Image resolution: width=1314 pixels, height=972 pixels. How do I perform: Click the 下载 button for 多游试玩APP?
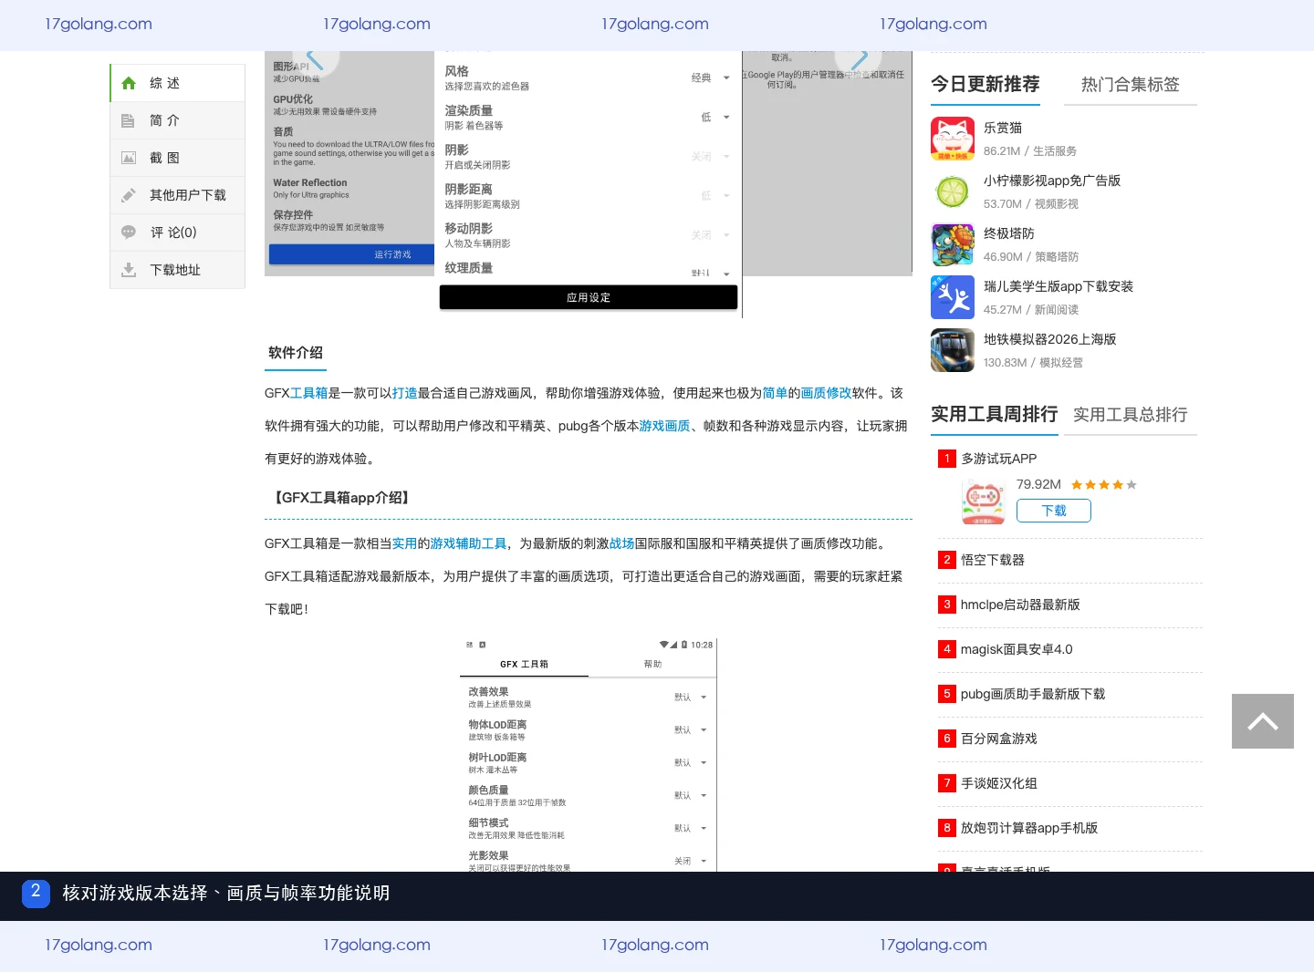tap(1054, 511)
